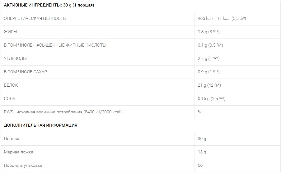The height and width of the screenshot is (173, 282).
Task: Click the 1.8 g (3 %*) value
Action: coord(209,32)
